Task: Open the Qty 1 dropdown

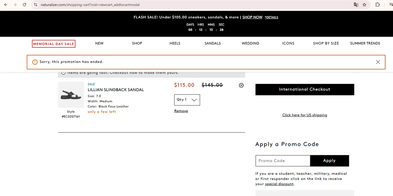Action: point(187,100)
